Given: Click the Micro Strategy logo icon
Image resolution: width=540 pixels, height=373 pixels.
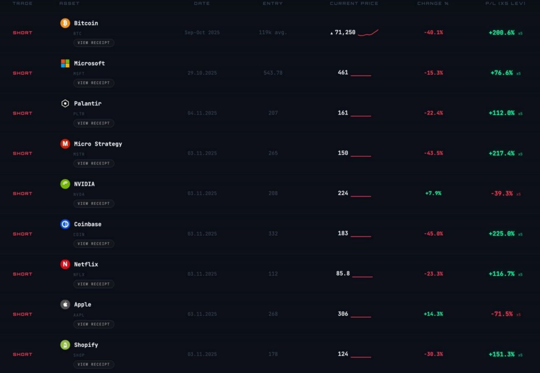Looking at the screenshot, I should [65, 144].
